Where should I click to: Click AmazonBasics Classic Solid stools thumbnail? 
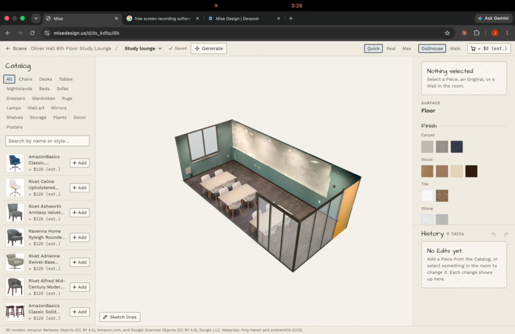[x=15, y=312]
